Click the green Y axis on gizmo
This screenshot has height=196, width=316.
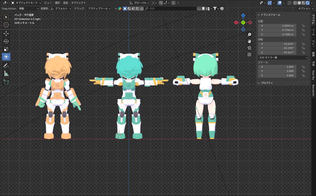tap(243, 23)
